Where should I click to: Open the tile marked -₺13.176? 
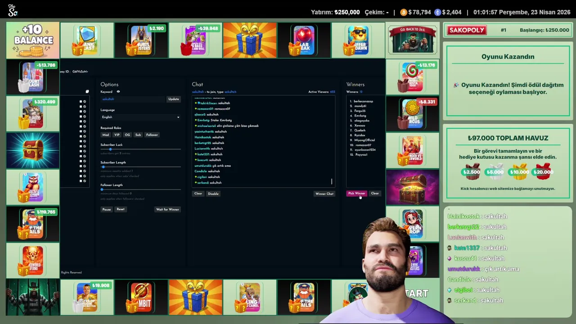point(412,77)
